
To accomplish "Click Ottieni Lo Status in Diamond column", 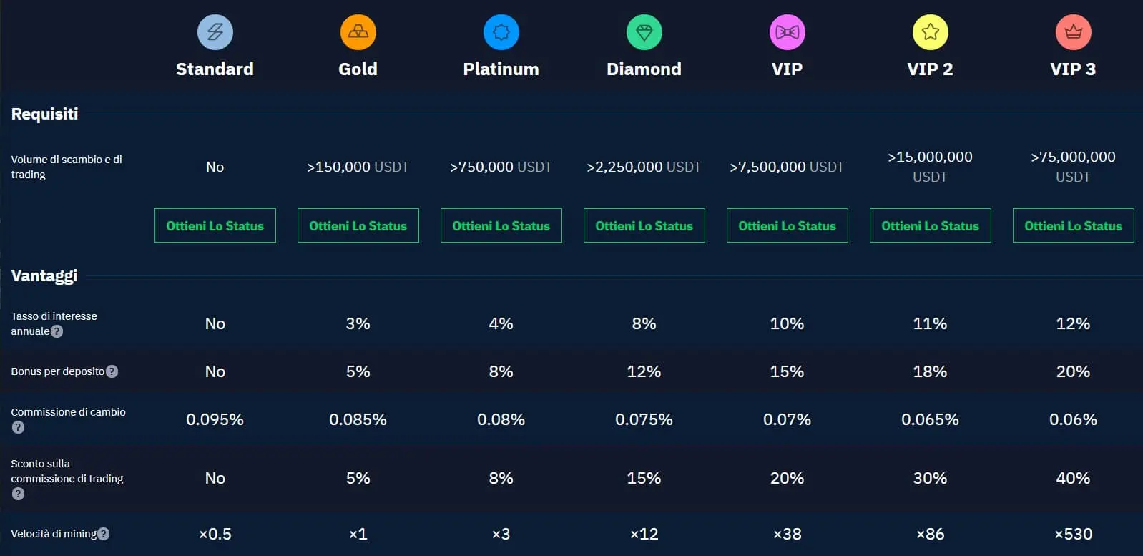I will (x=644, y=225).
